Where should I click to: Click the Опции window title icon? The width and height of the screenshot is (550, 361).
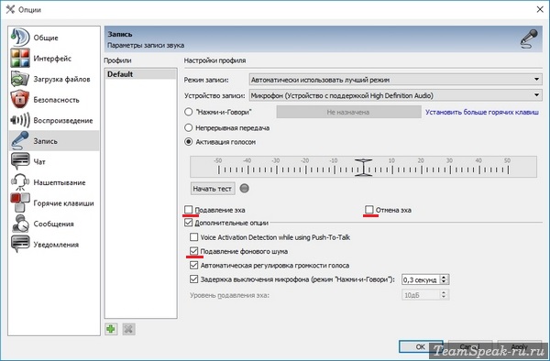(x=10, y=9)
